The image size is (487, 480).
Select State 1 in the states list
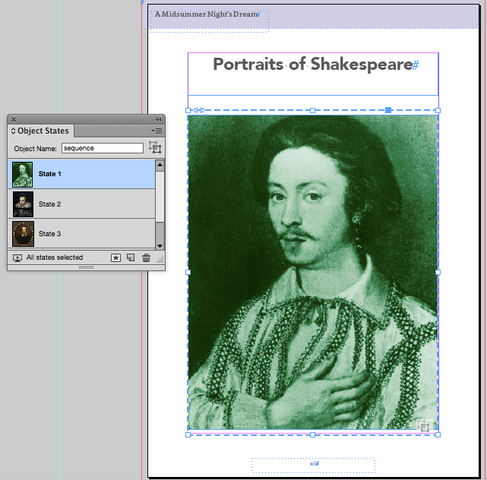81,174
